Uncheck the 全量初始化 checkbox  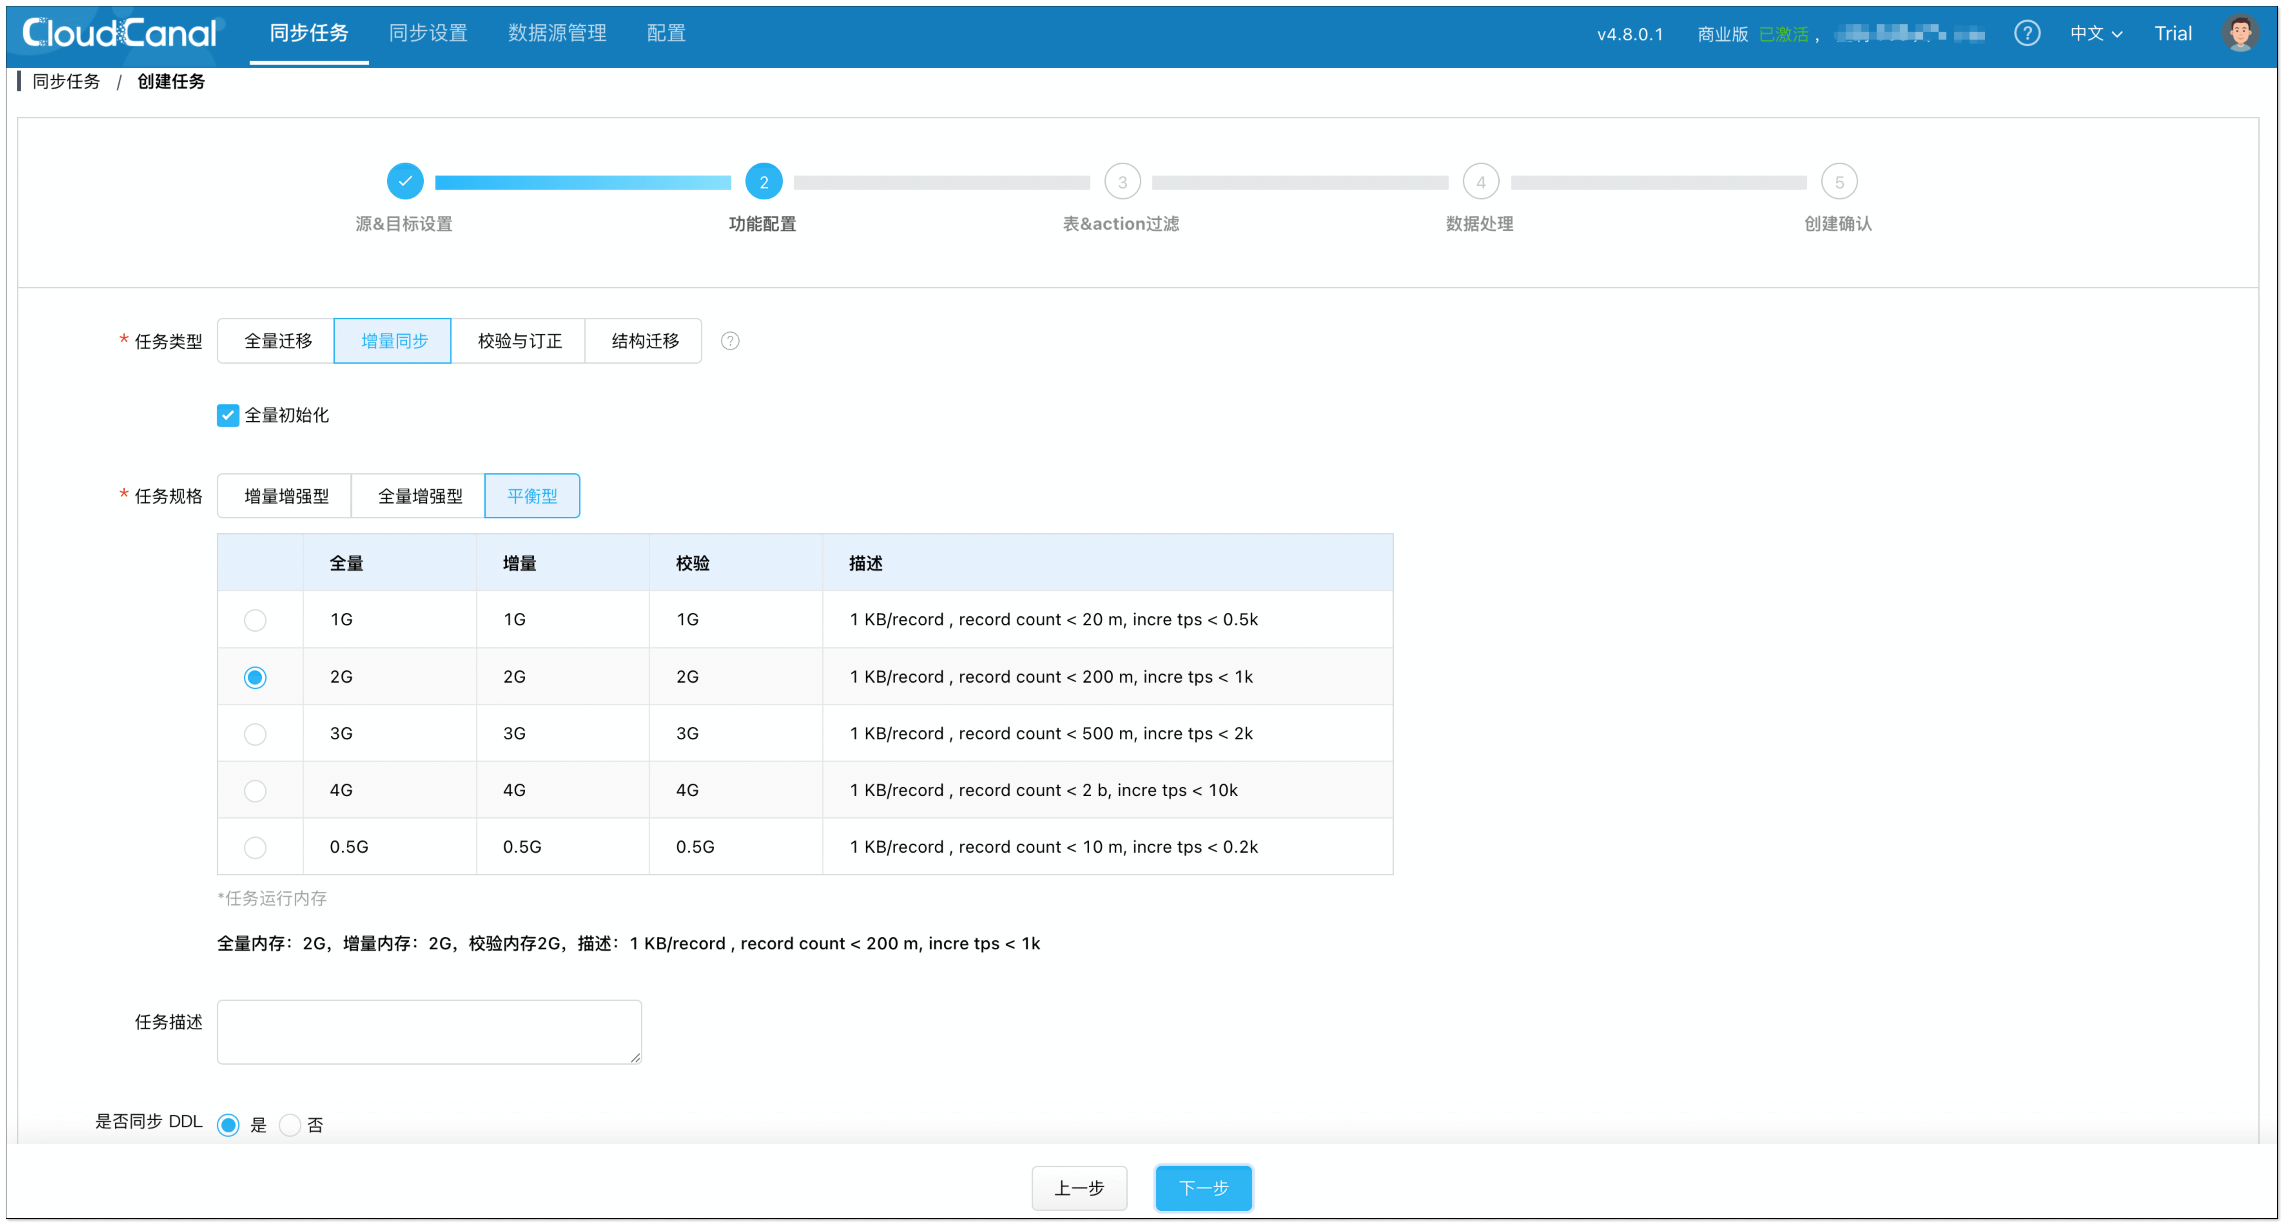228,415
